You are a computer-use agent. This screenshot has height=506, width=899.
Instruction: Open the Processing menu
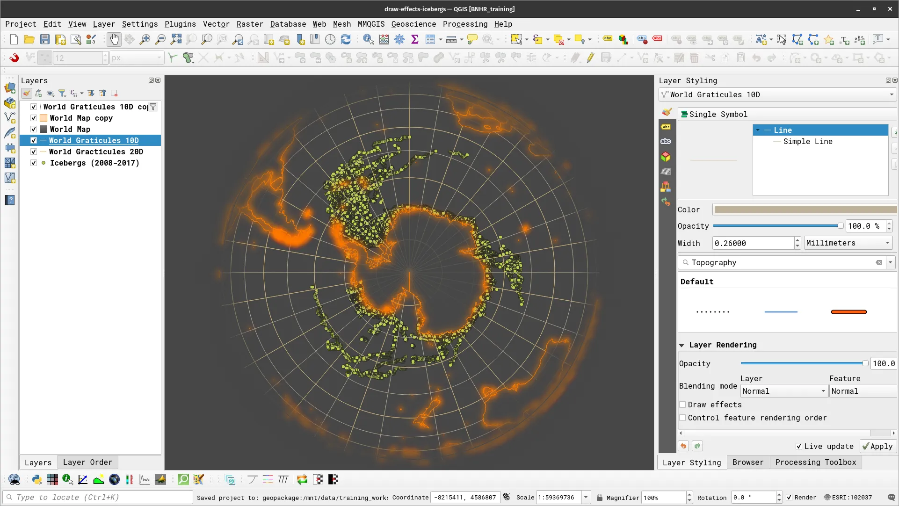(x=464, y=24)
